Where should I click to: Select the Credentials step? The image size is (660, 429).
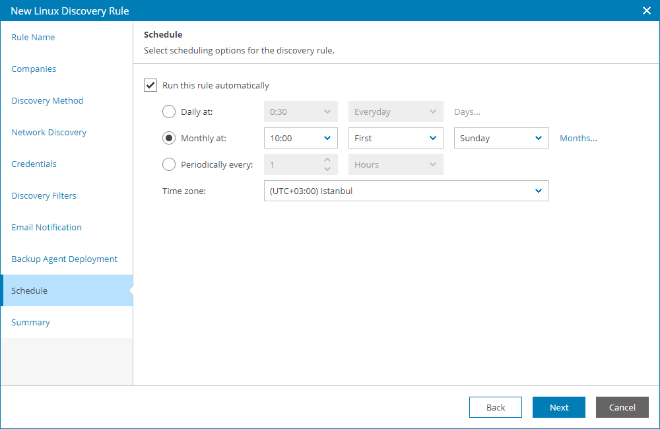pos(34,164)
